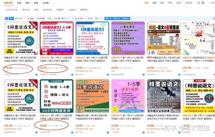
Task: Click last blue button in plugin toolbar group
Action: pyautogui.click(x=126, y=18)
